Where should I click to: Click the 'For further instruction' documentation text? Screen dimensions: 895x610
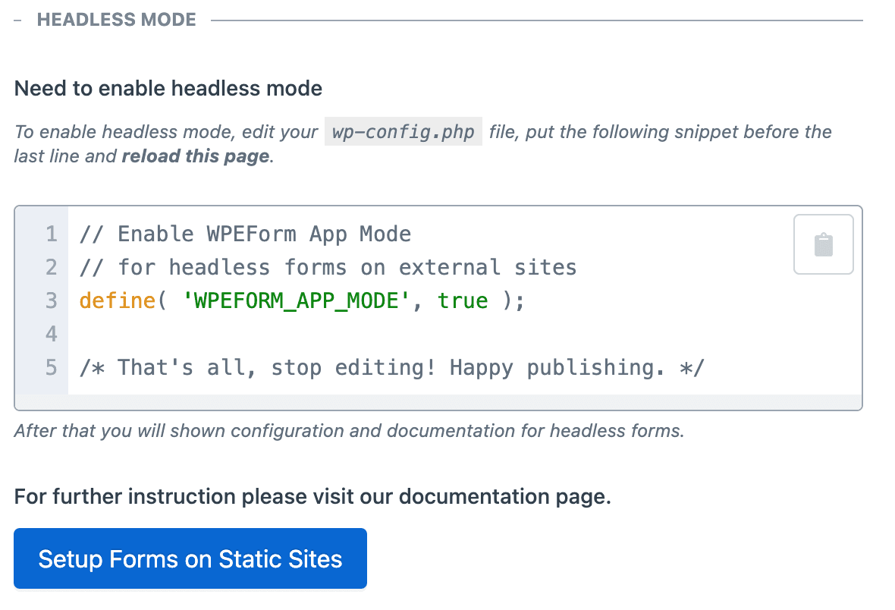point(312,497)
